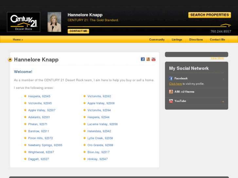Click the SEARCH PROPERTIES button
The width and height of the screenshot is (238, 178).
pyautogui.click(x=210, y=15)
